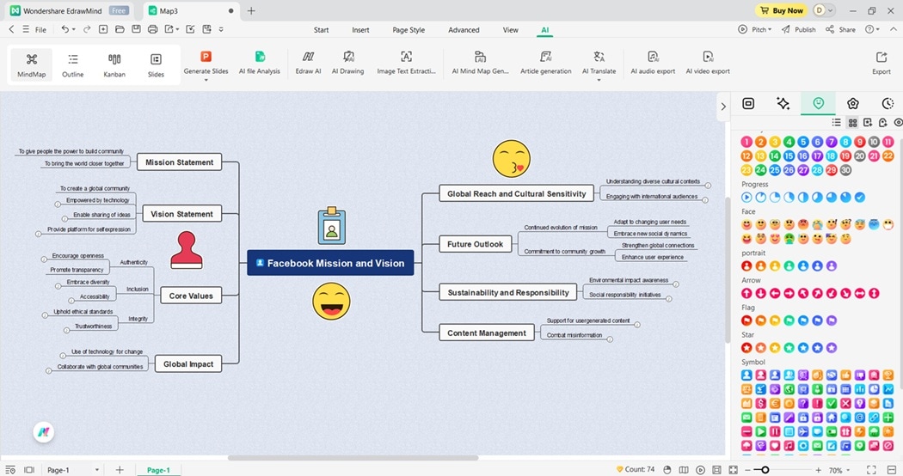The width and height of the screenshot is (903, 476).
Task: Insert number 5 priority marker
Action: click(x=802, y=142)
